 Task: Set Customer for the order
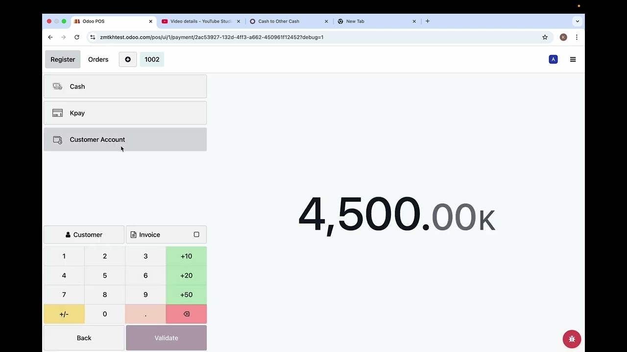click(84, 235)
